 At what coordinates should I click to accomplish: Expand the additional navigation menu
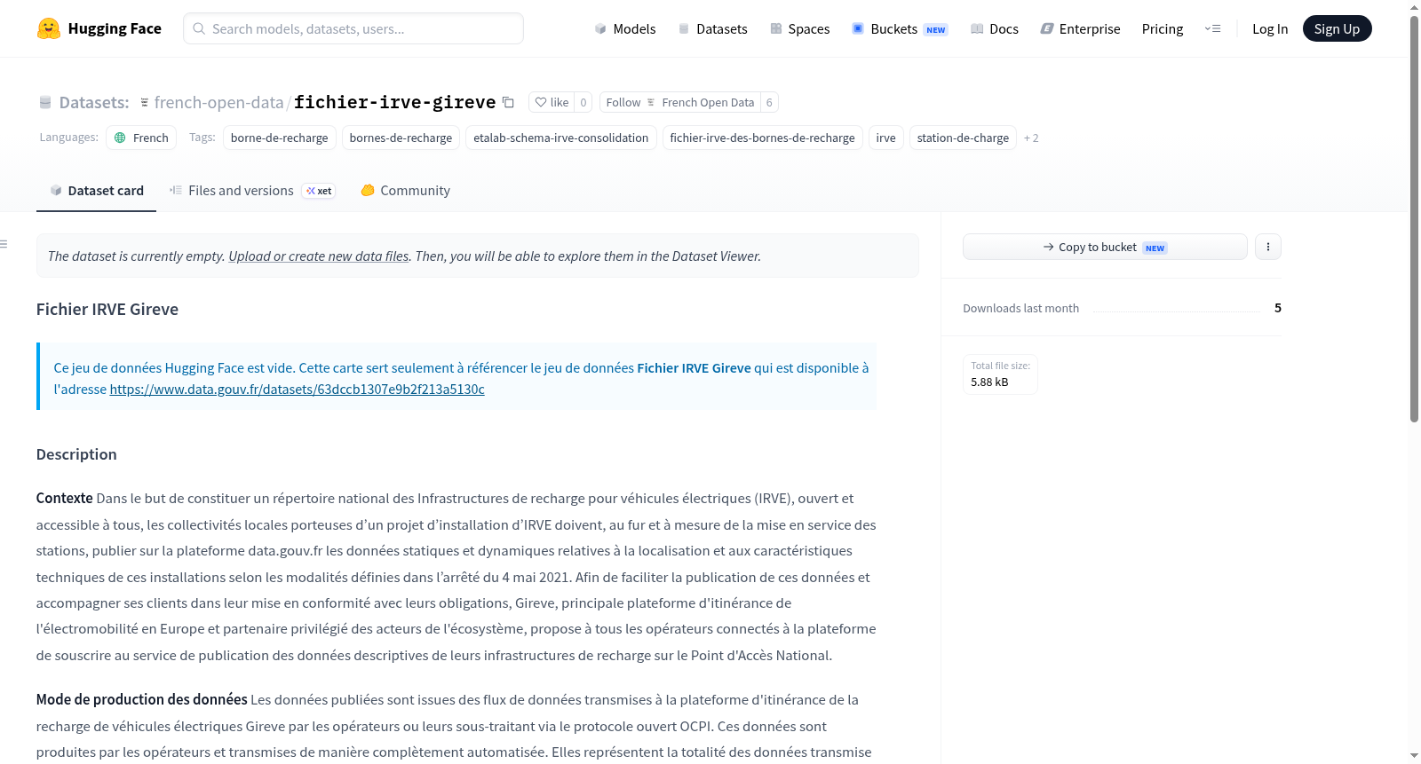(1212, 28)
